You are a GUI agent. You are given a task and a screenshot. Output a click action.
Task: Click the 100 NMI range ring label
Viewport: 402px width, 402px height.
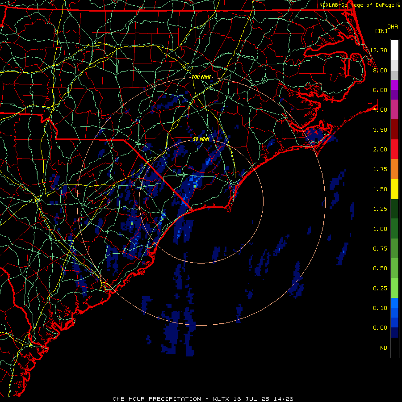(x=201, y=77)
